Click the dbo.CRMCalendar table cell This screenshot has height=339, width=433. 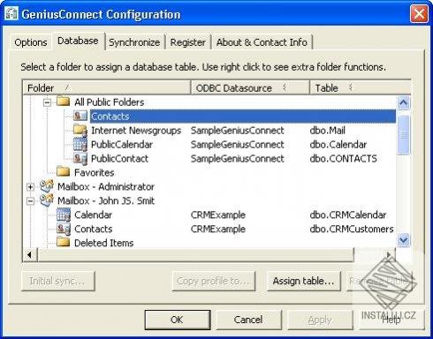tap(348, 215)
